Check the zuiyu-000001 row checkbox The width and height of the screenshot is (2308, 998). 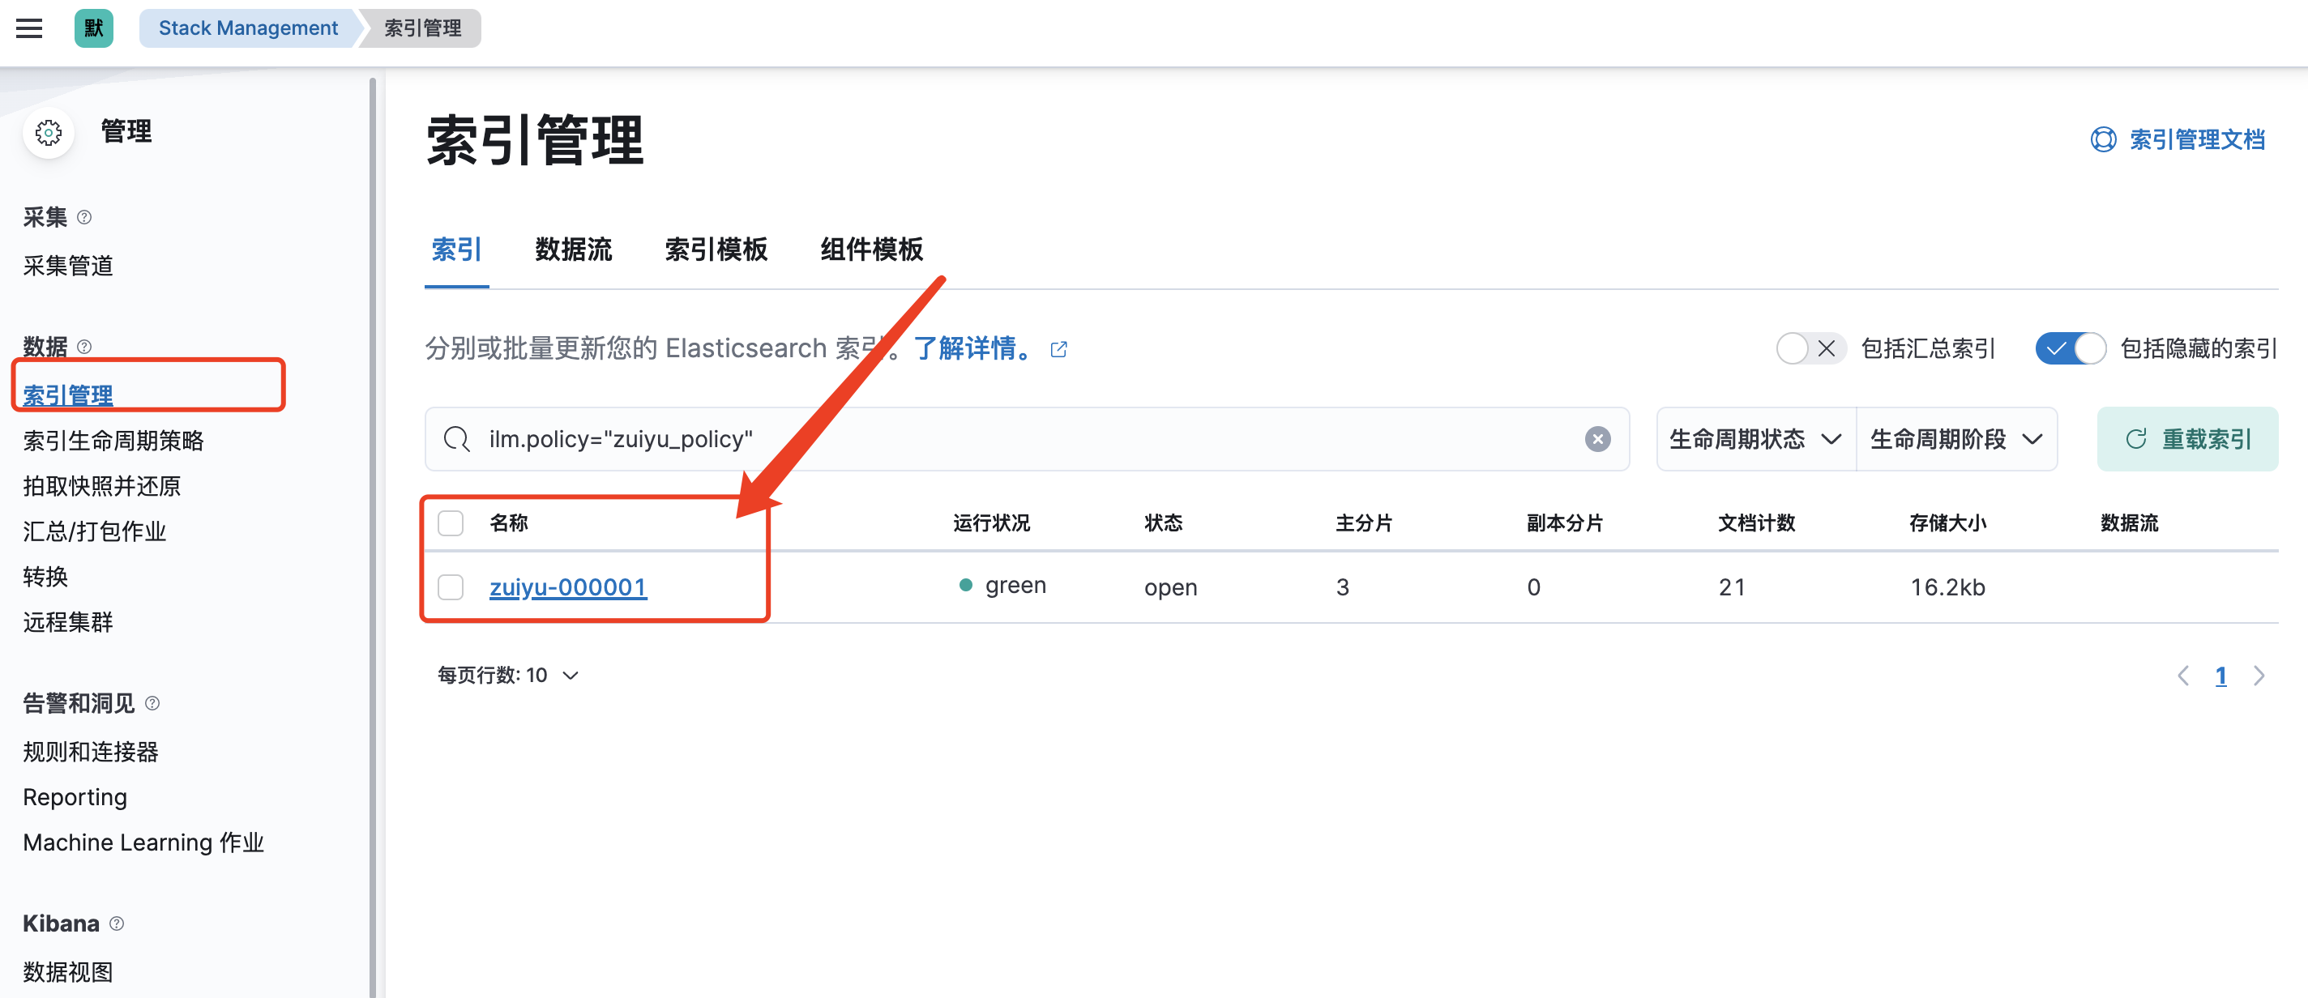click(x=451, y=587)
